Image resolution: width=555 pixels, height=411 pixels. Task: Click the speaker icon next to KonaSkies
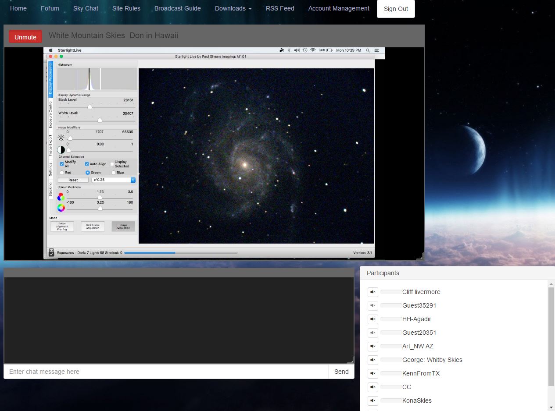372,401
